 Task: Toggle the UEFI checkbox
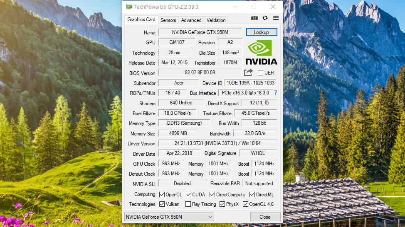point(260,73)
